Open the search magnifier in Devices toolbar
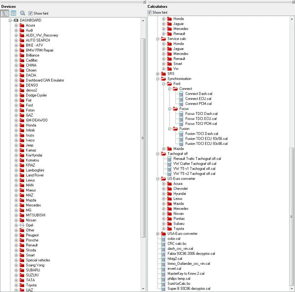 [22, 13]
